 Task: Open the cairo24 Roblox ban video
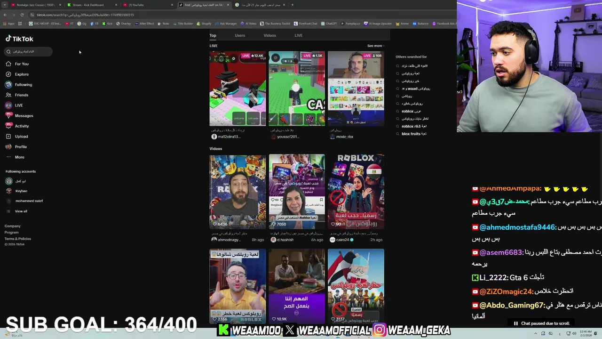(356, 192)
